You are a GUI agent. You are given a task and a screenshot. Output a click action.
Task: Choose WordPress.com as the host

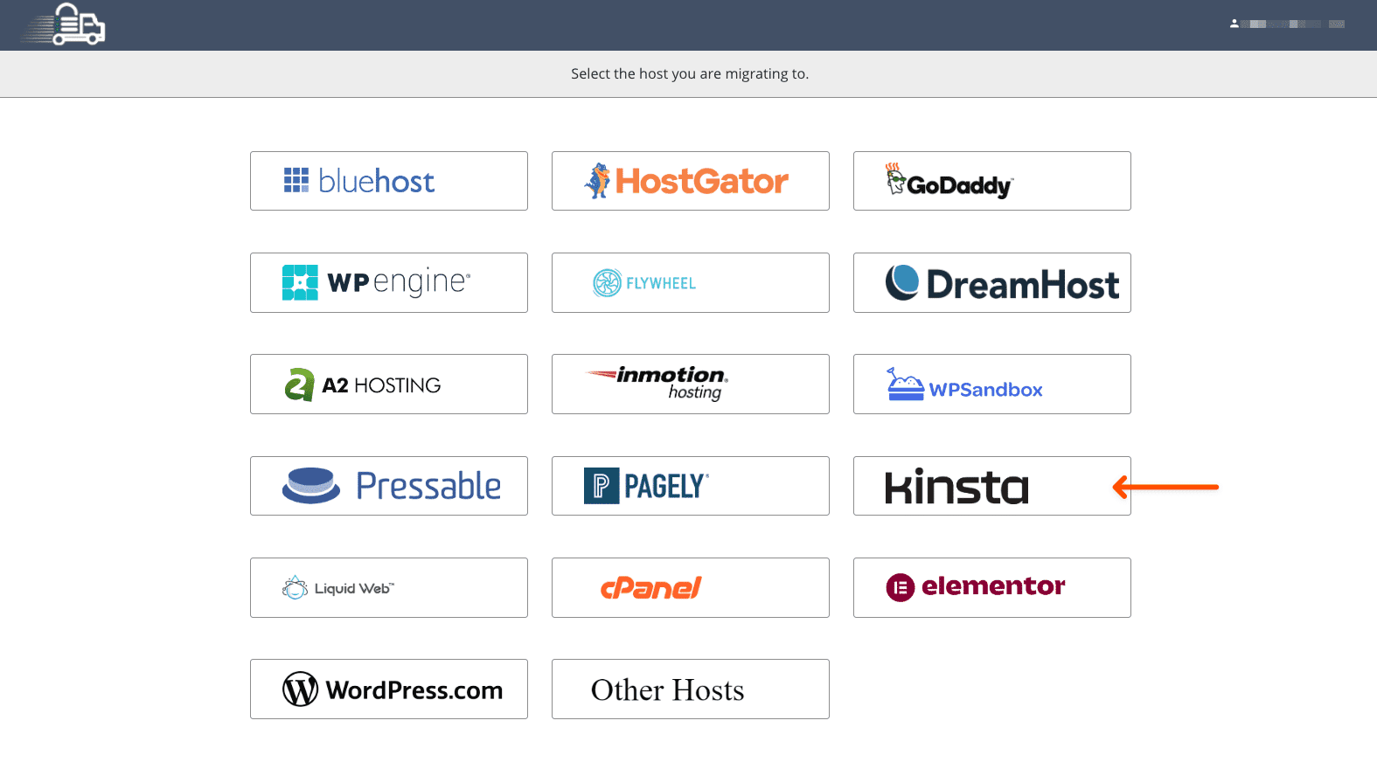pyautogui.click(x=388, y=689)
